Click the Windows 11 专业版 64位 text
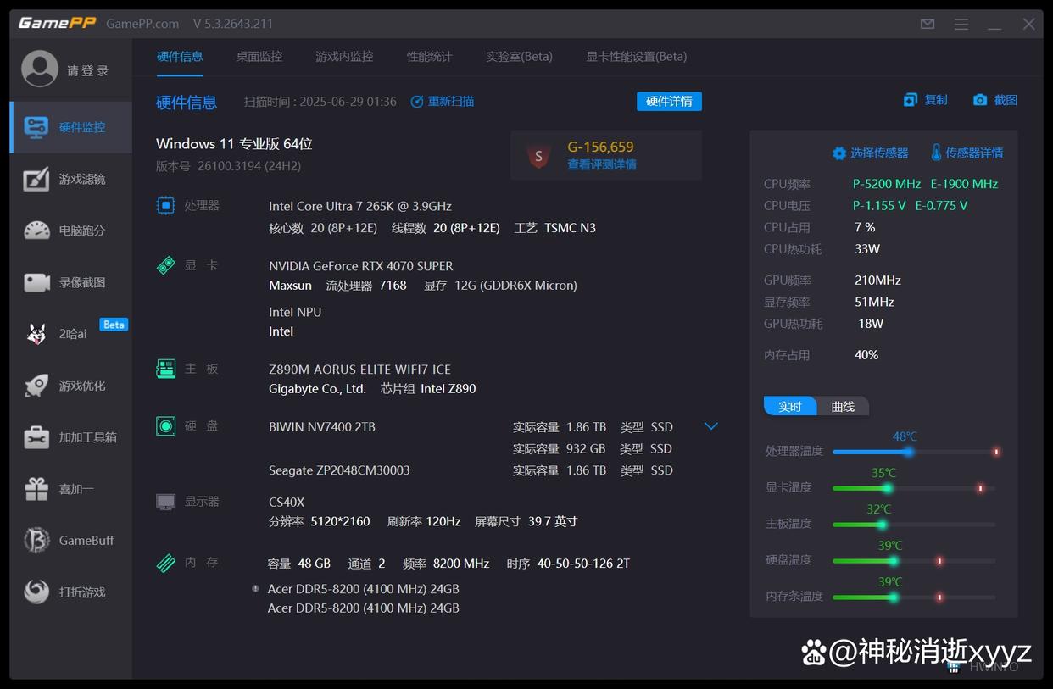 coord(234,144)
